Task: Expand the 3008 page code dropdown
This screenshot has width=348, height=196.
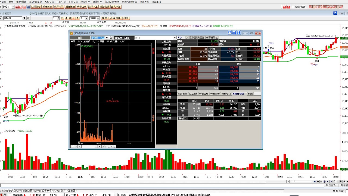Action: 13,7
